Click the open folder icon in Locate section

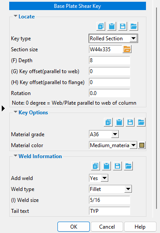point(134,26)
